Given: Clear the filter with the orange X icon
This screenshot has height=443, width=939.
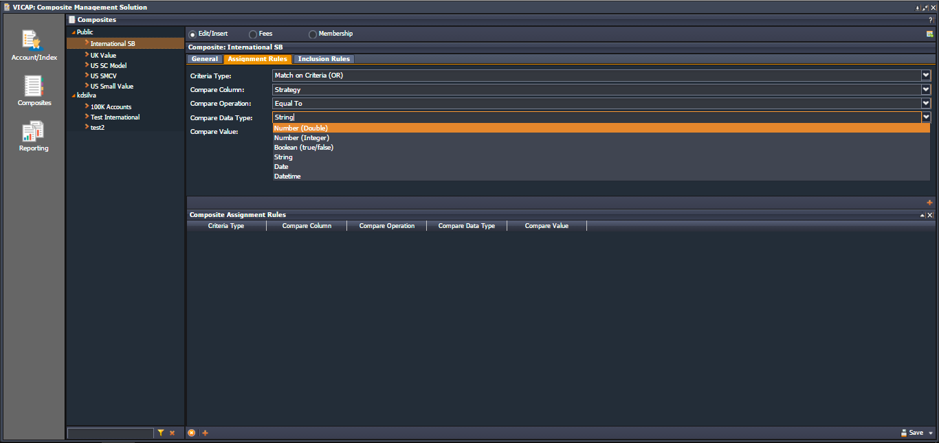Looking at the screenshot, I should point(173,433).
